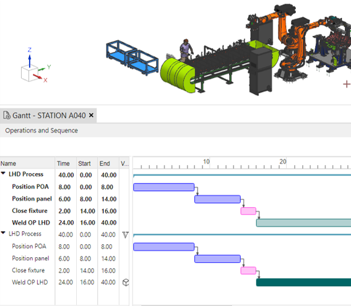Select the left blue rack in the 3D view
This screenshot has height=306, width=351.
coord(119,53)
